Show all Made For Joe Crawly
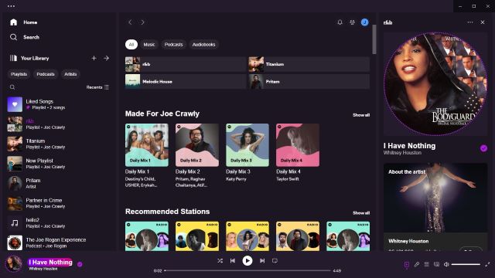This screenshot has height=278, width=495. 361,115
